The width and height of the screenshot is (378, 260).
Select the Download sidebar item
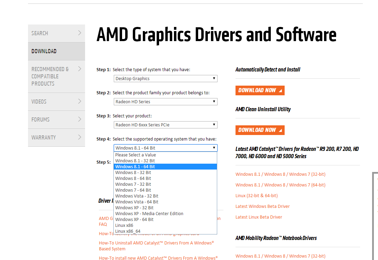(56, 51)
